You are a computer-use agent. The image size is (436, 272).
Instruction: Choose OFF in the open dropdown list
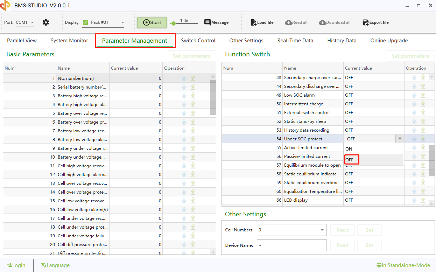pos(374,160)
